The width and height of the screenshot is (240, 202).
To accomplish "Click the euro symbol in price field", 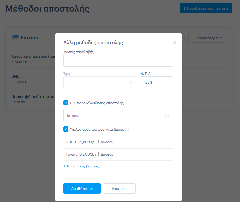I will click(x=131, y=82).
